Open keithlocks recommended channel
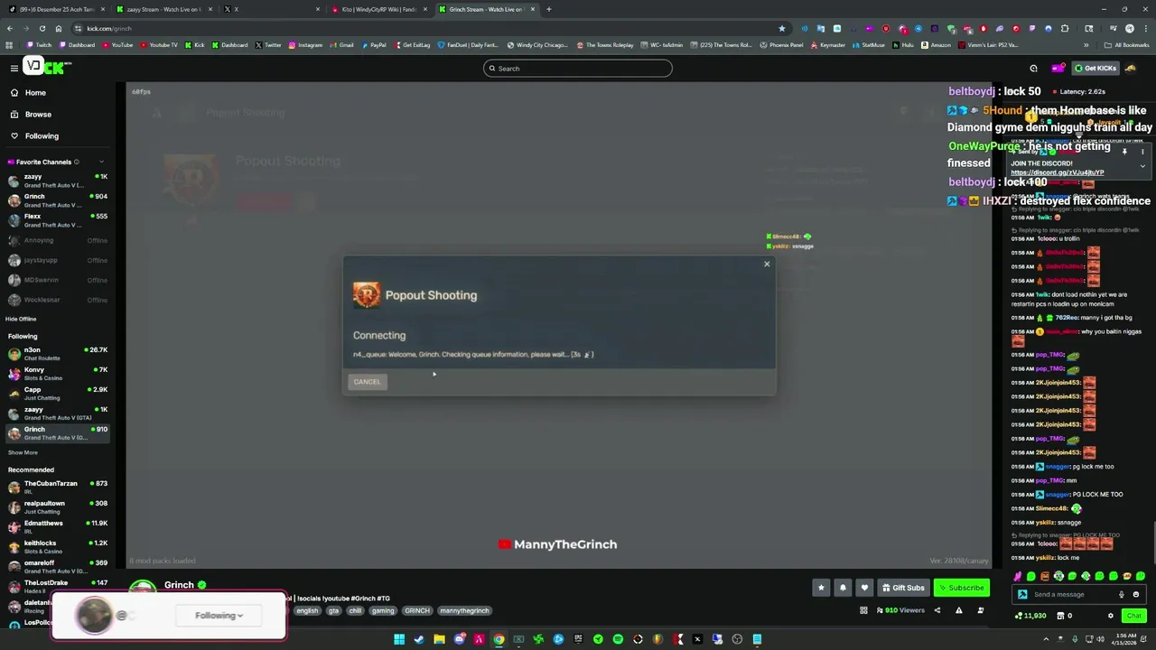The image size is (1156, 650). [x=58, y=547]
